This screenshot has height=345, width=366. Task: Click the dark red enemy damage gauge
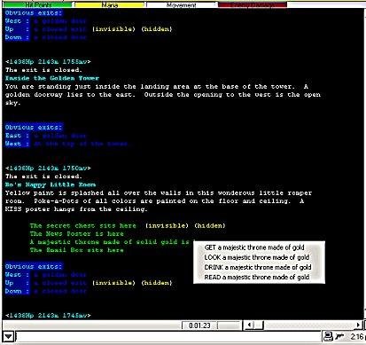click(x=253, y=4)
